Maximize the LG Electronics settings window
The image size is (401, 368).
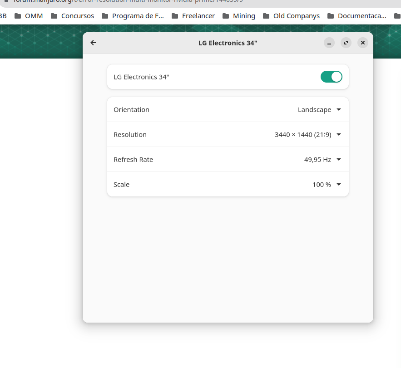[346, 43]
